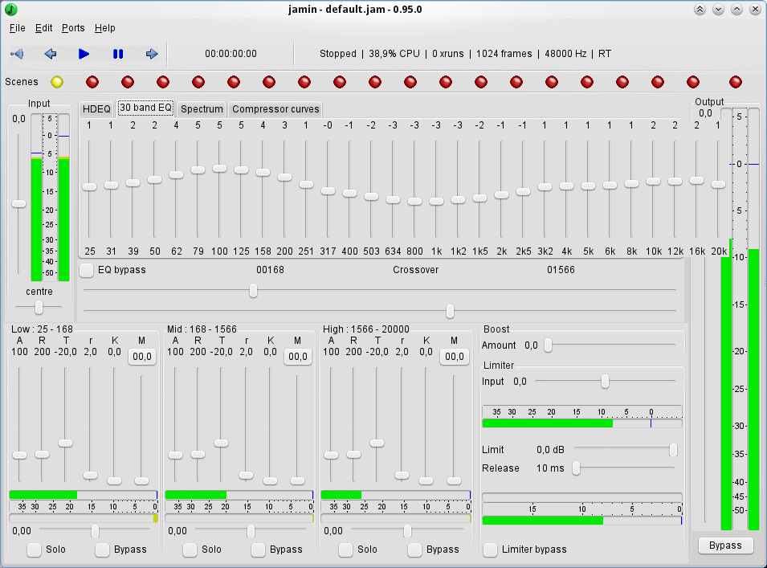Open the File menu
The height and width of the screenshot is (568, 767).
coord(17,28)
